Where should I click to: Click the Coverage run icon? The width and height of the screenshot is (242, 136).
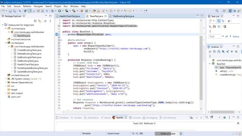coord(67,11)
